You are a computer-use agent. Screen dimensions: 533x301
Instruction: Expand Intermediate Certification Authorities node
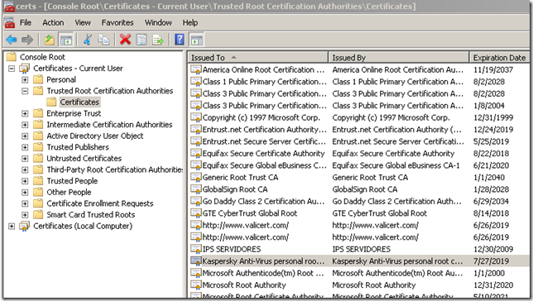pyautogui.click(x=25, y=125)
